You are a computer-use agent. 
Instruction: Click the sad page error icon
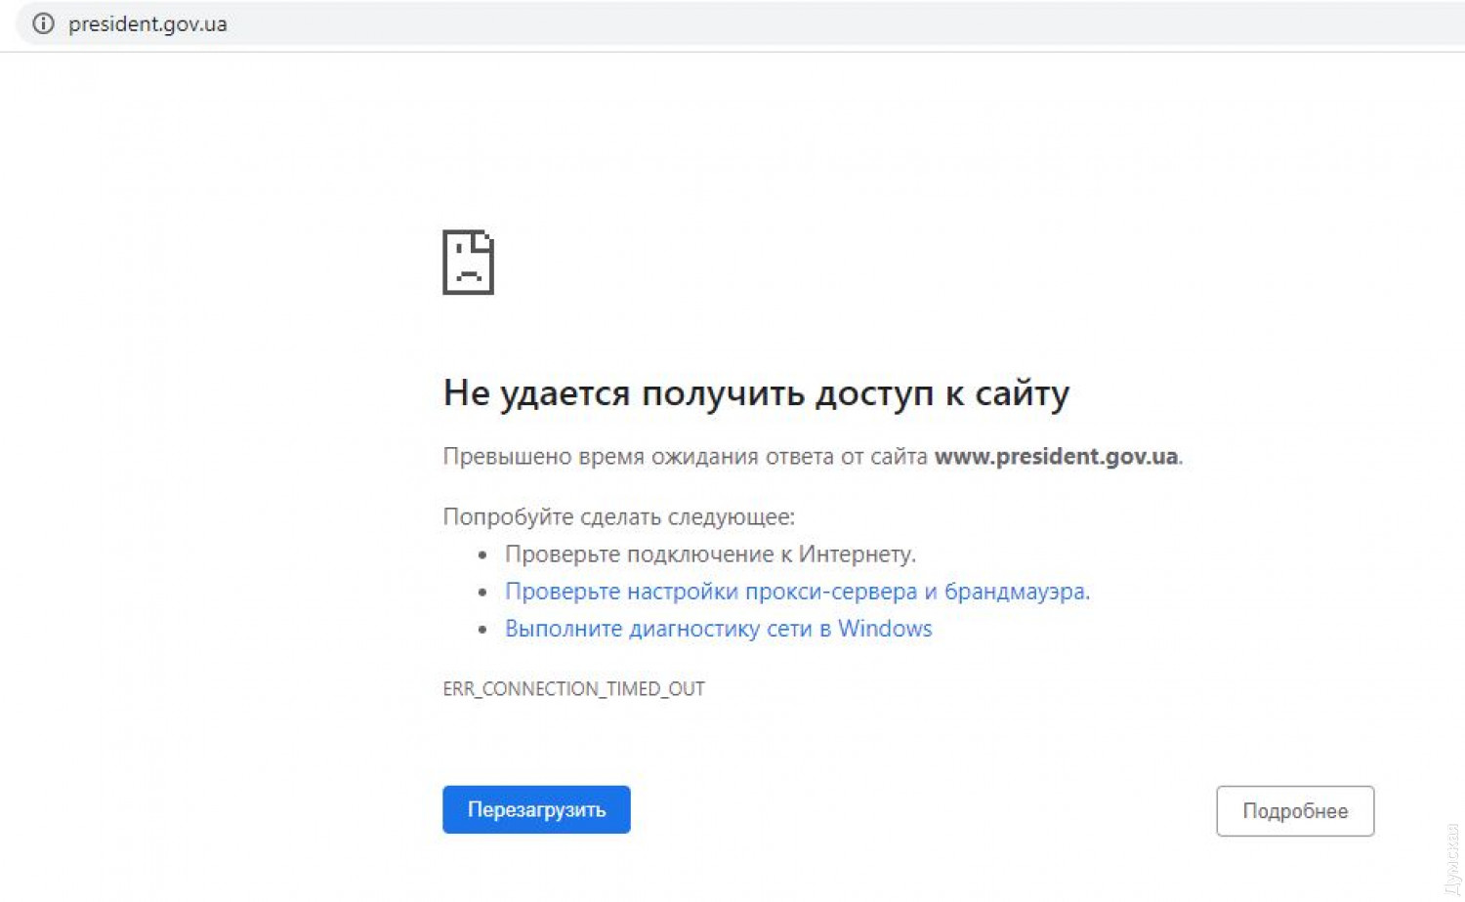[469, 263]
